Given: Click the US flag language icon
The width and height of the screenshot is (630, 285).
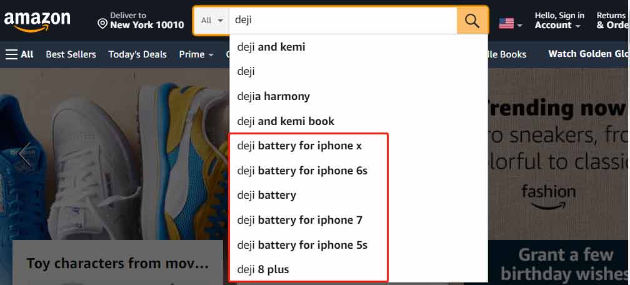Looking at the screenshot, I should click(506, 23).
